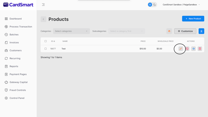Click the WHOLESALE PRICE column header
Viewport: 208px width, 117px height.
pos(165,41)
